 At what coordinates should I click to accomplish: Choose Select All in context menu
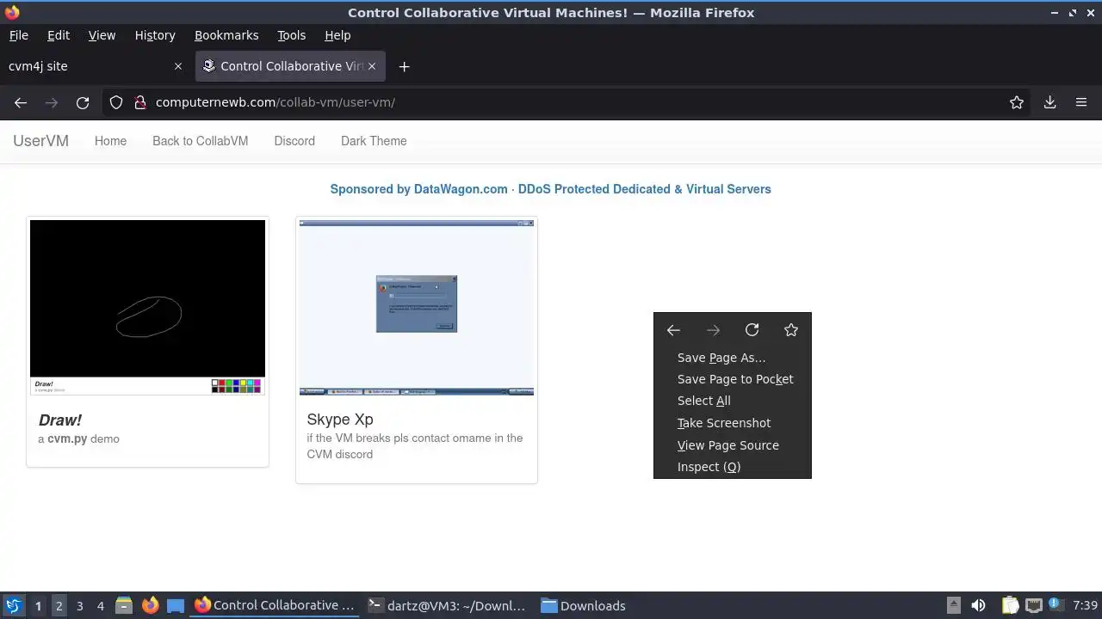click(x=732, y=401)
